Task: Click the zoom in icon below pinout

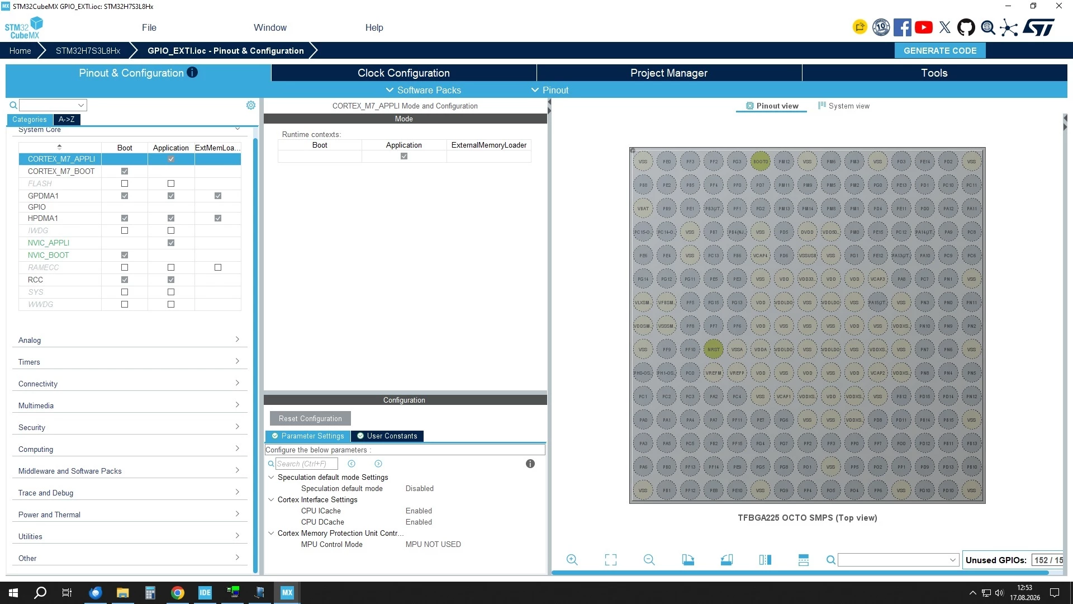Action: coord(572,560)
